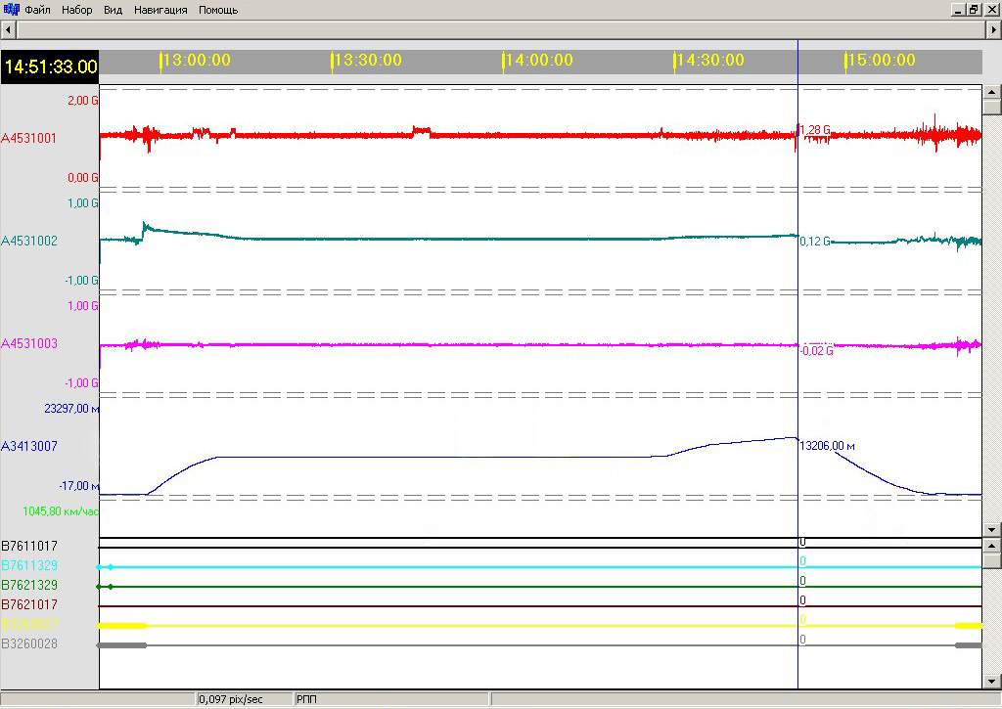
Task: Open the Навигация menu
Action: coord(160,10)
